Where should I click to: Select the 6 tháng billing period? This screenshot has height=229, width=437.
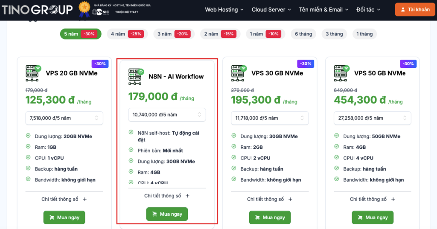tap(303, 34)
